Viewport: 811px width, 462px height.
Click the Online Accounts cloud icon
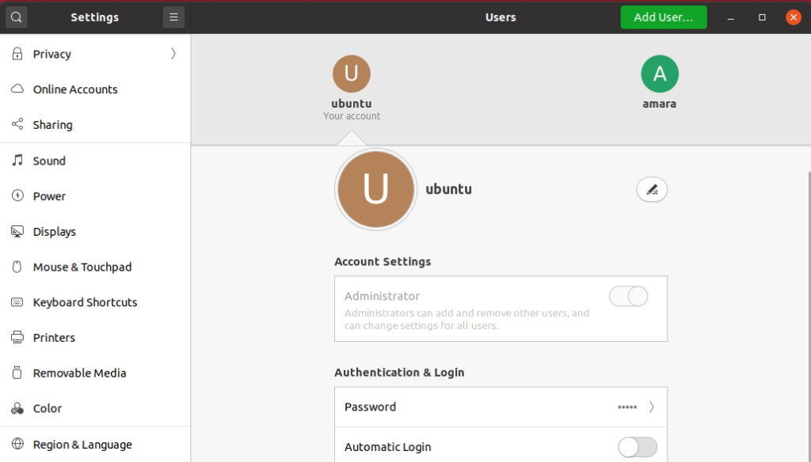(x=17, y=89)
